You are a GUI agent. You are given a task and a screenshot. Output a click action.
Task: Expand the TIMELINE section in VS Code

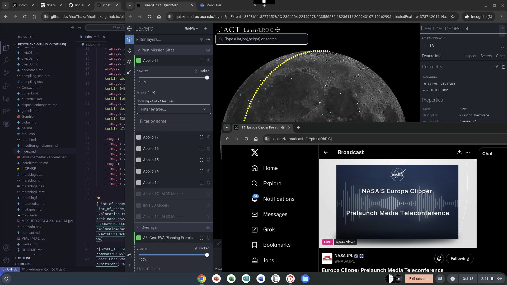tap(25, 264)
